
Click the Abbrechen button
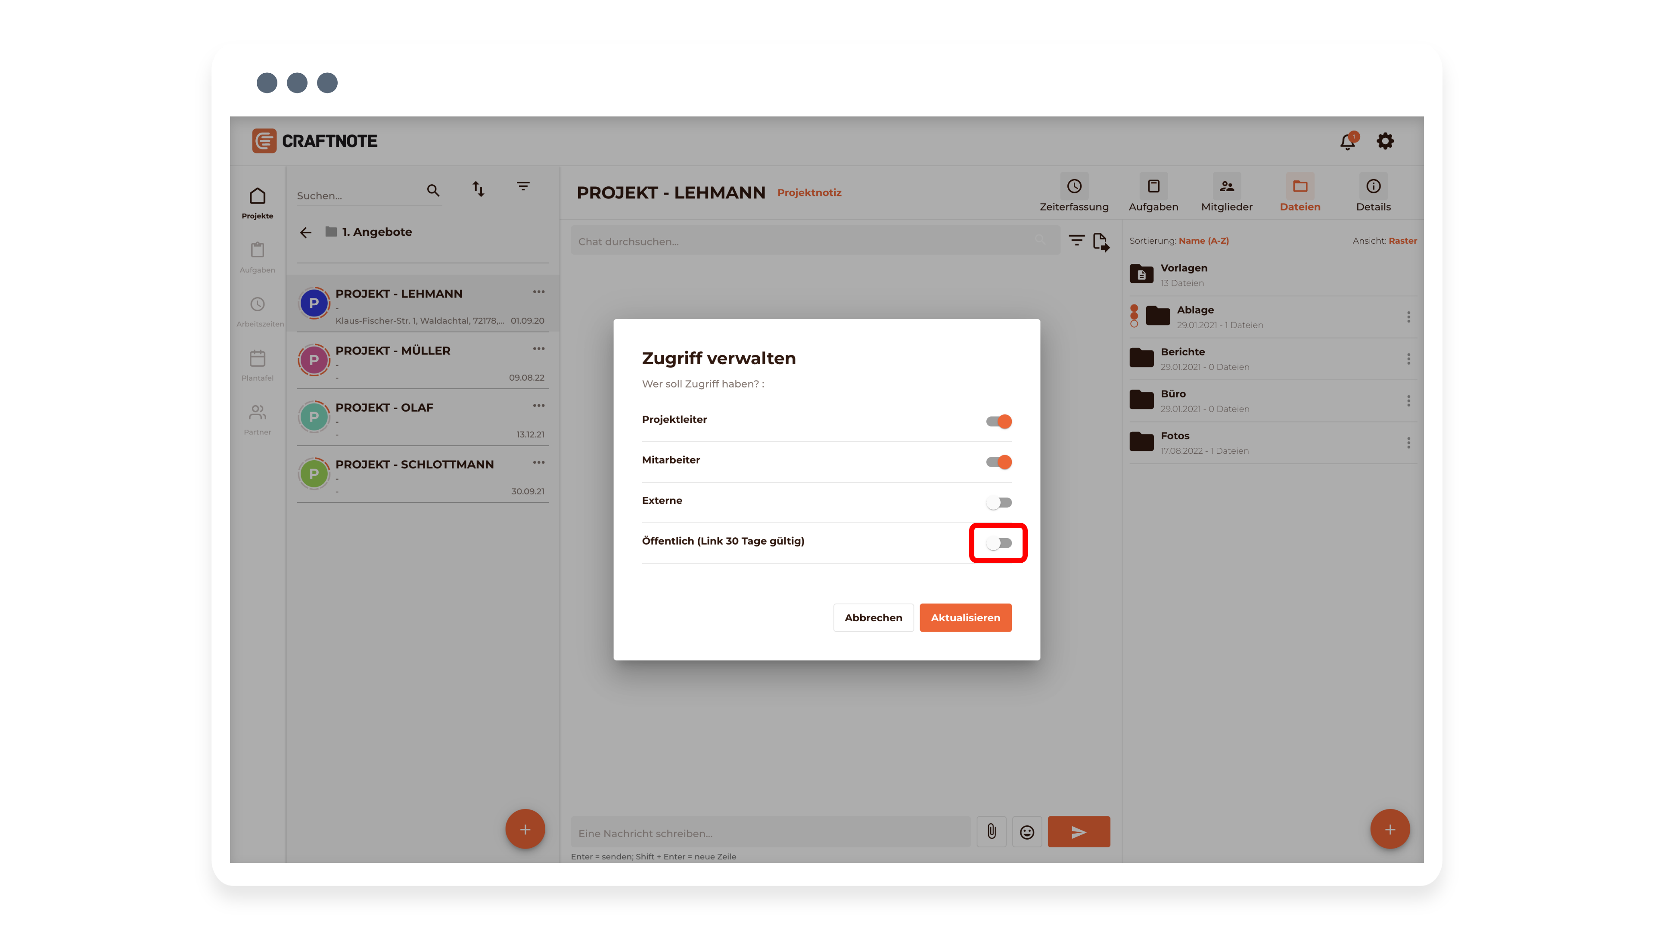pyautogui.click(x=873, y=617)
